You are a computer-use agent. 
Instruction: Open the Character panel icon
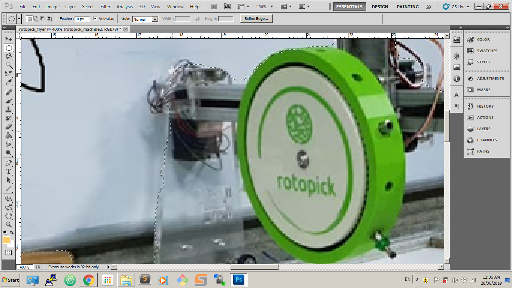tap(457, 95)
